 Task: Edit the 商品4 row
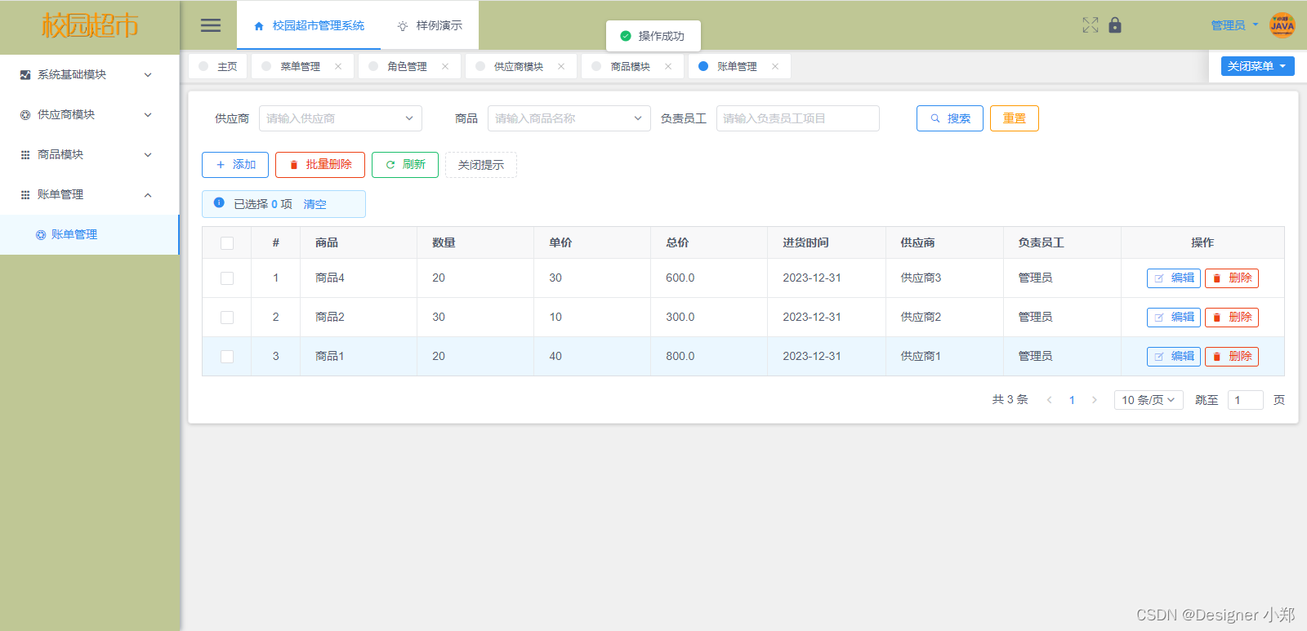click(x=1174, y=278)
